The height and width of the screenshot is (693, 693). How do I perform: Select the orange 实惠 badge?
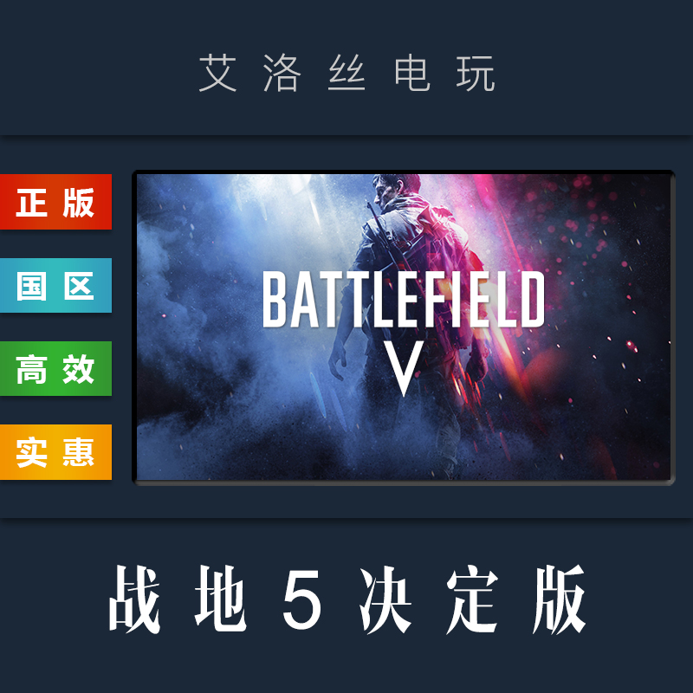[55, 452]
